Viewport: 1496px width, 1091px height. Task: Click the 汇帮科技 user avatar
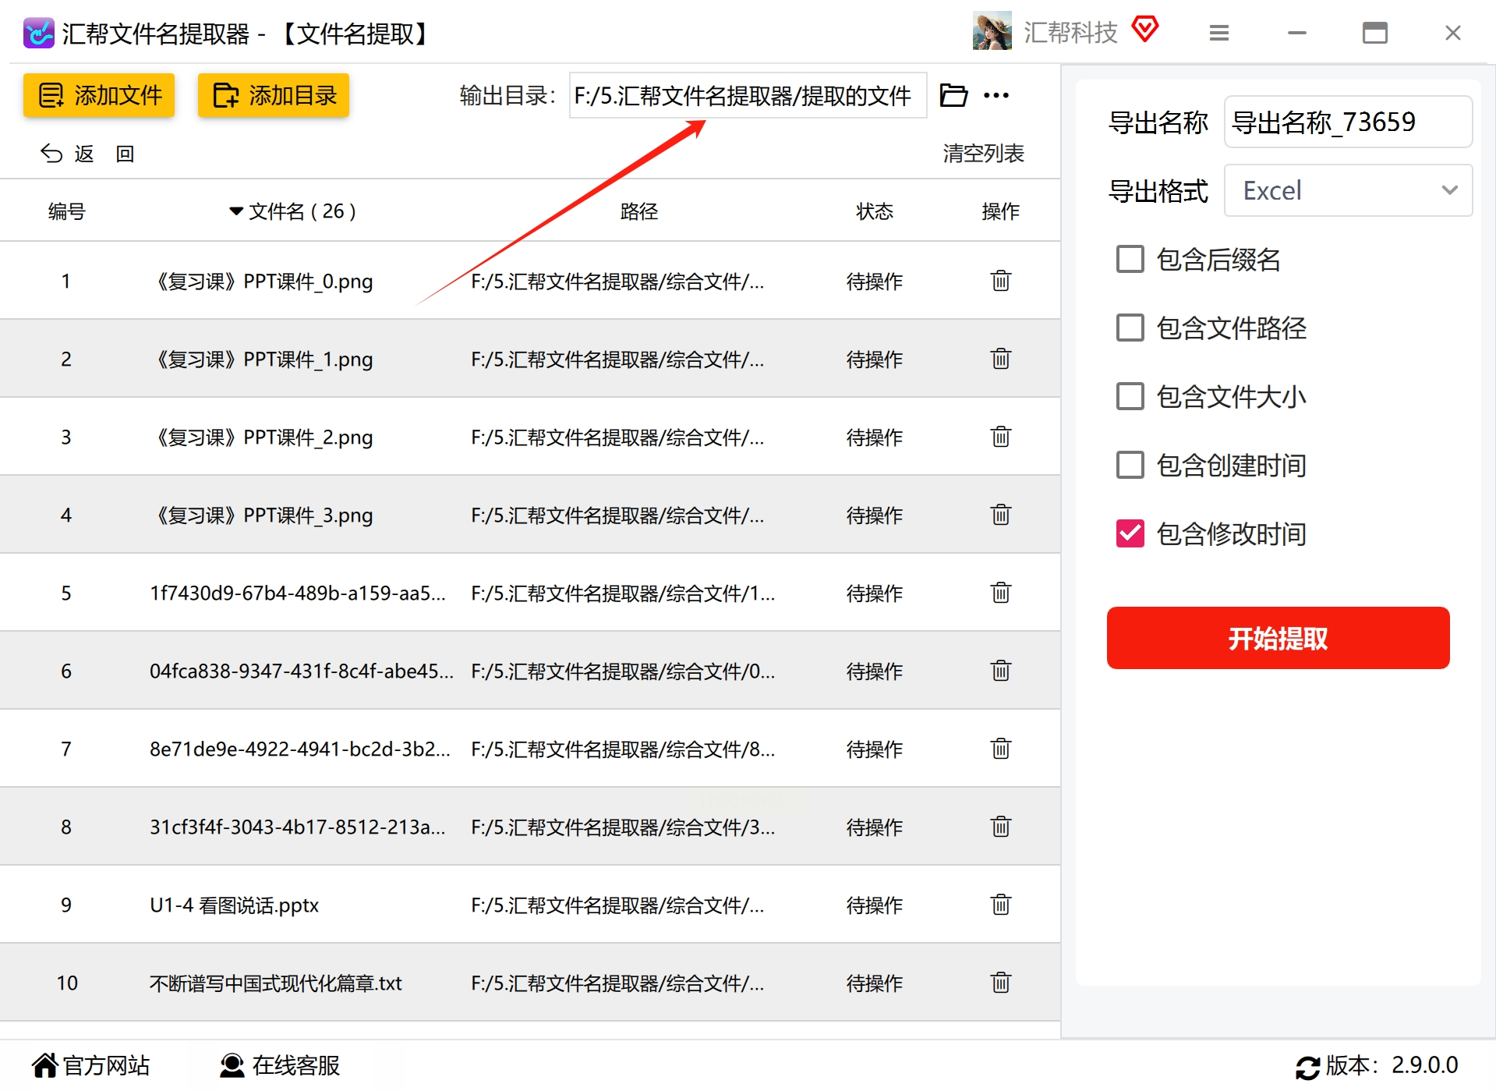[992, 31]
